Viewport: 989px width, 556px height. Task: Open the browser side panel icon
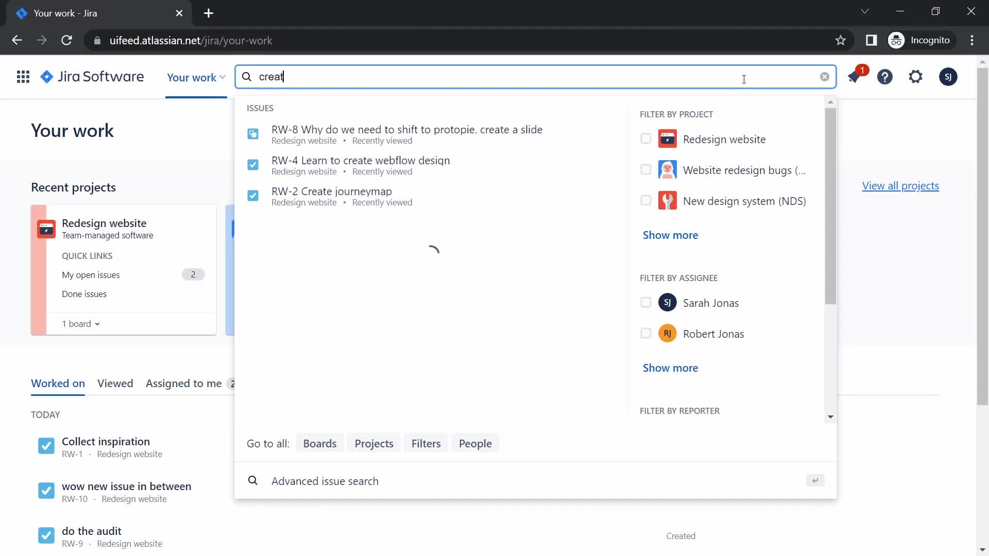(871, 40)
